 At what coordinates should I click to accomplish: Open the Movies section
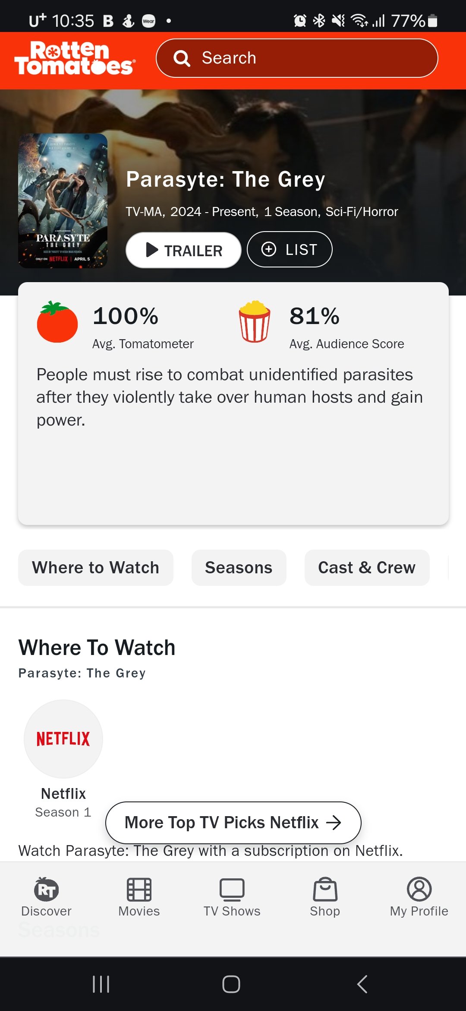139,897
